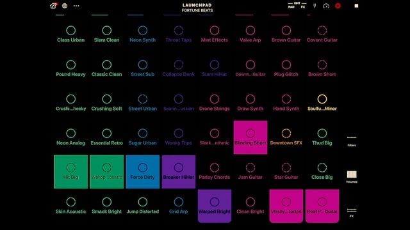Select the Downtown SFX pad
This screenshot has width=410, height=230.
(286, 137)
